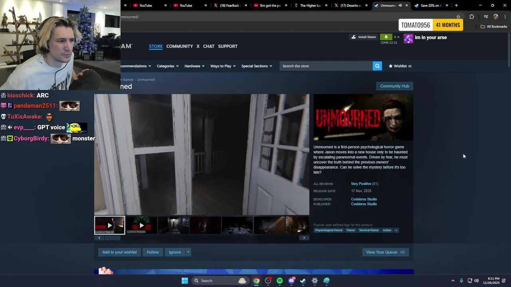Go to the STORE menu
Image resolution: width=511 pixels, height=287 pixels.
click(x=156, y=46)
